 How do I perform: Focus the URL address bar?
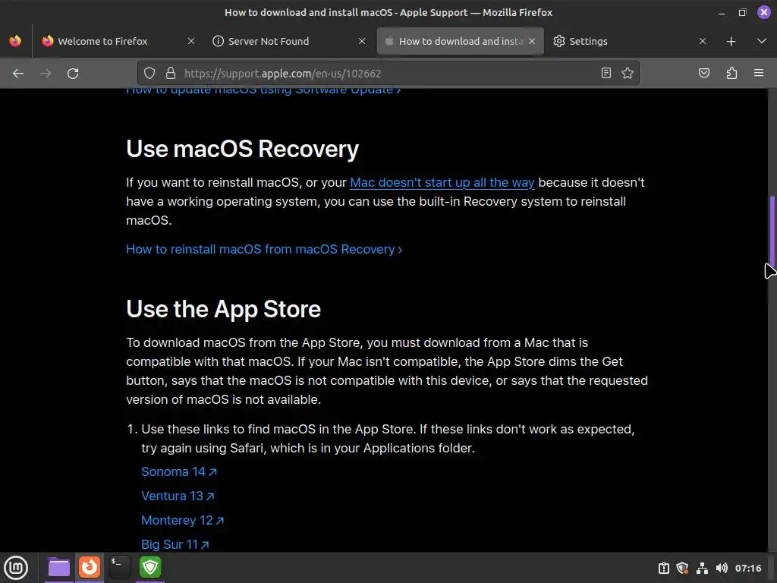[388, 74]
